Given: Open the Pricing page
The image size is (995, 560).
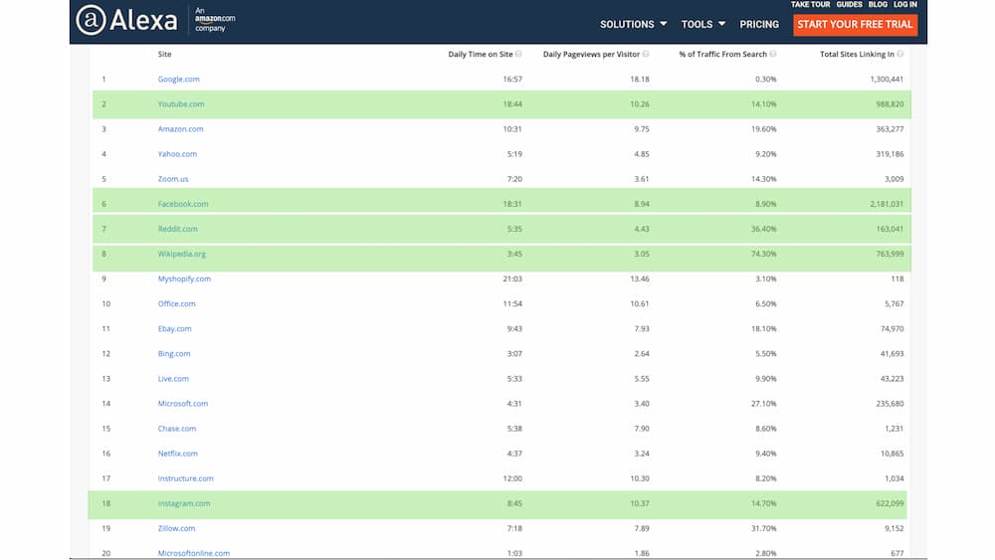Looking at the screenshot, I should coord(759,24).
